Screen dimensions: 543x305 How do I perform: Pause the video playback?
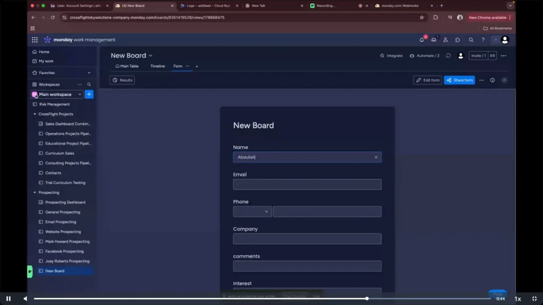click(8, 299)
